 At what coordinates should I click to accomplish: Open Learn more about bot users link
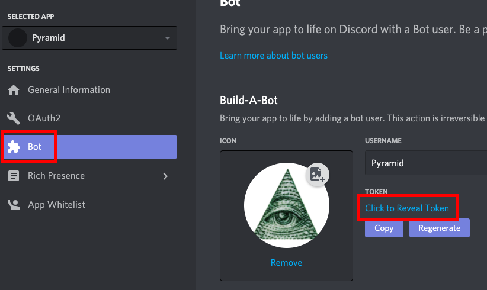274,56
